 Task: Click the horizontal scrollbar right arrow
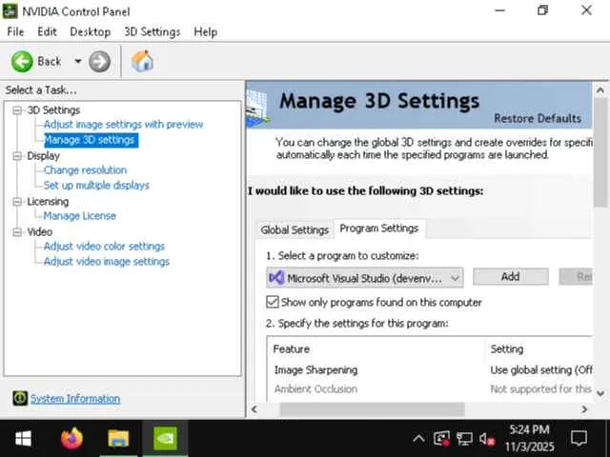[x=584, y=409]
